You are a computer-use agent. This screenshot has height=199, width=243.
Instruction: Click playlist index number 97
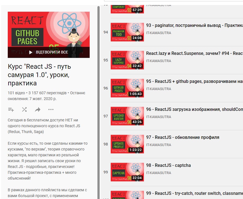coord(106,116)
